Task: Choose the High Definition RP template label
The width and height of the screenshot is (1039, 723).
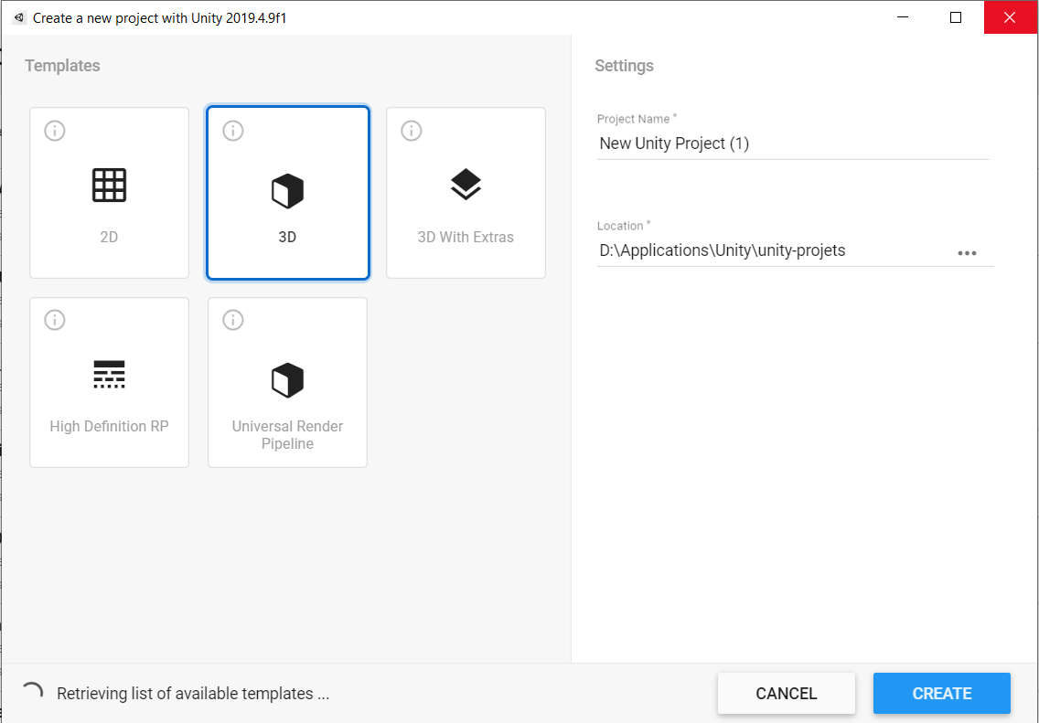Action: click(x=109, y=426)
